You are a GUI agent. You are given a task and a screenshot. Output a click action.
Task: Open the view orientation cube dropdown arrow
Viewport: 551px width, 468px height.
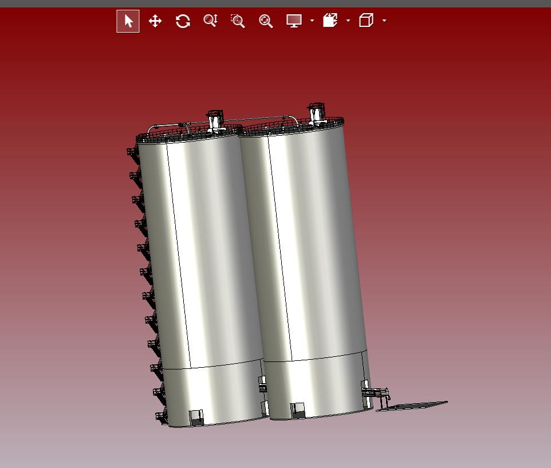pyautogui.click(x=384, y=21)
